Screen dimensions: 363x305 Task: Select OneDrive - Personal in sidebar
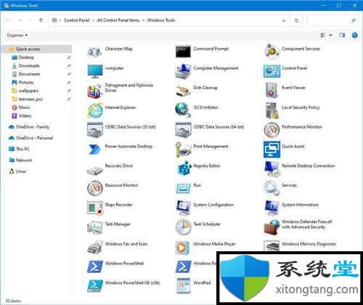34,138
